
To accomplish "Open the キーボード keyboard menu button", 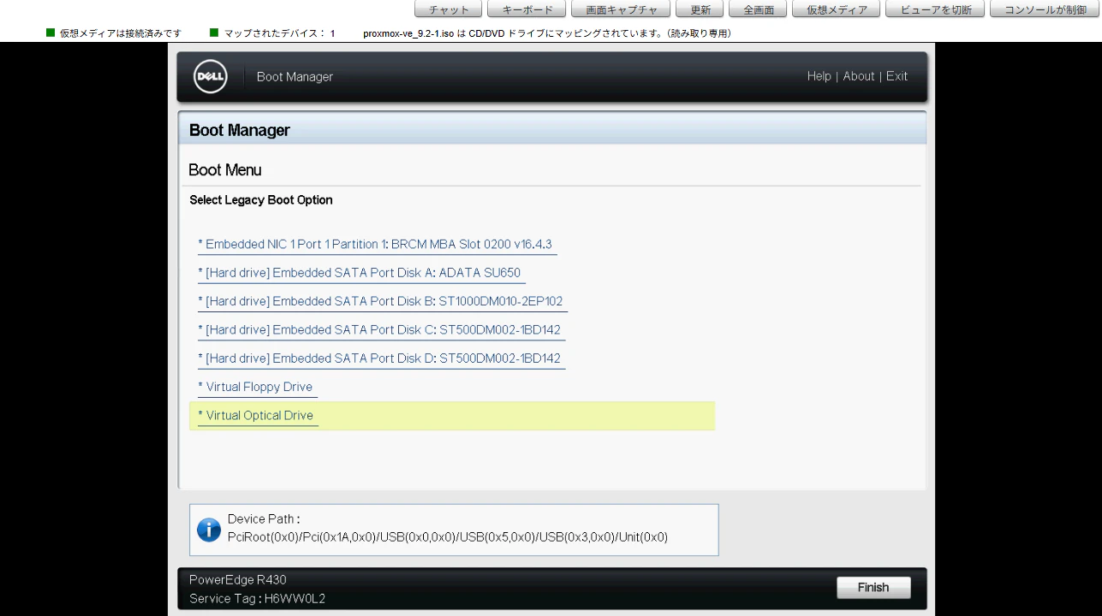I will (x=527, y=9).
